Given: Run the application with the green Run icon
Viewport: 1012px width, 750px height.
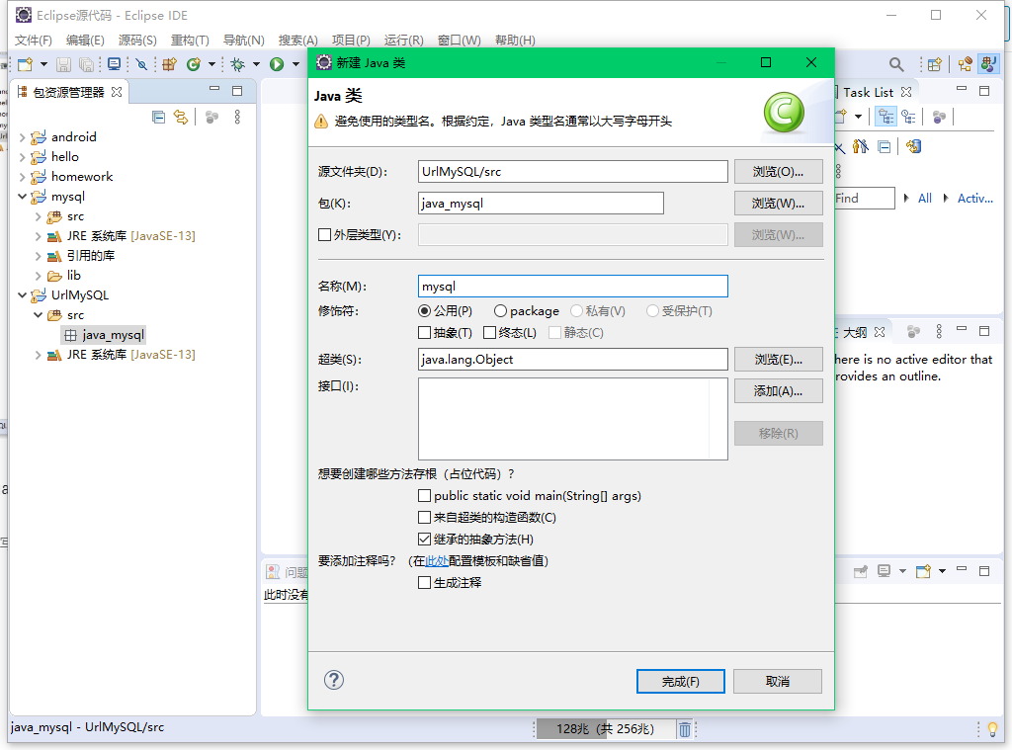Looking at the screenshot, I should pyautogui.click(x=275, y=63).
